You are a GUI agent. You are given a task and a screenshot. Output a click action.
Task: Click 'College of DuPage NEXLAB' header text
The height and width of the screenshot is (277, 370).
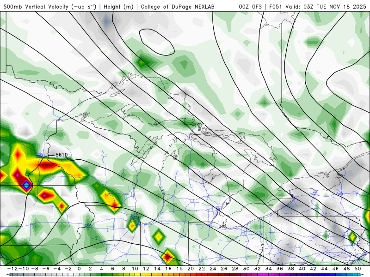pyautogui.click(x=178, y=6)
